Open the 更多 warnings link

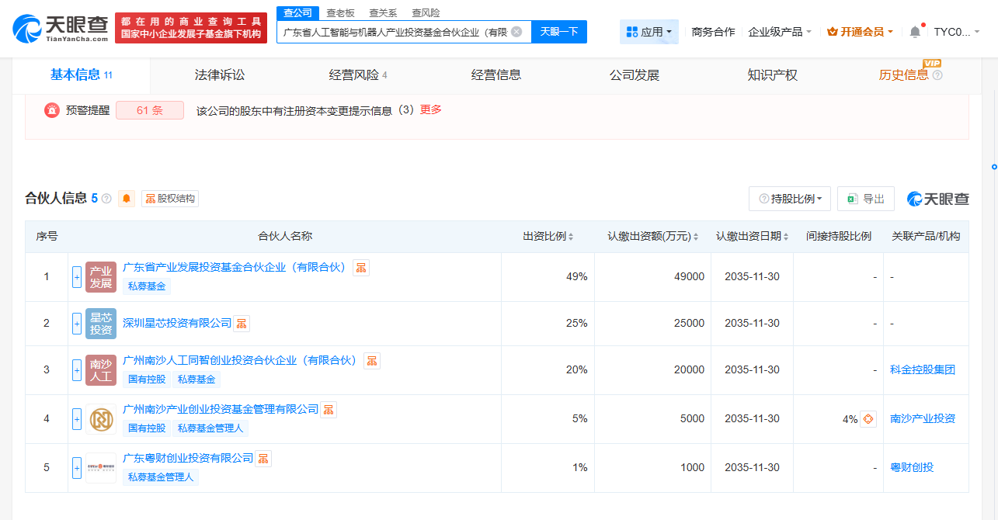(x=431, y=110)
